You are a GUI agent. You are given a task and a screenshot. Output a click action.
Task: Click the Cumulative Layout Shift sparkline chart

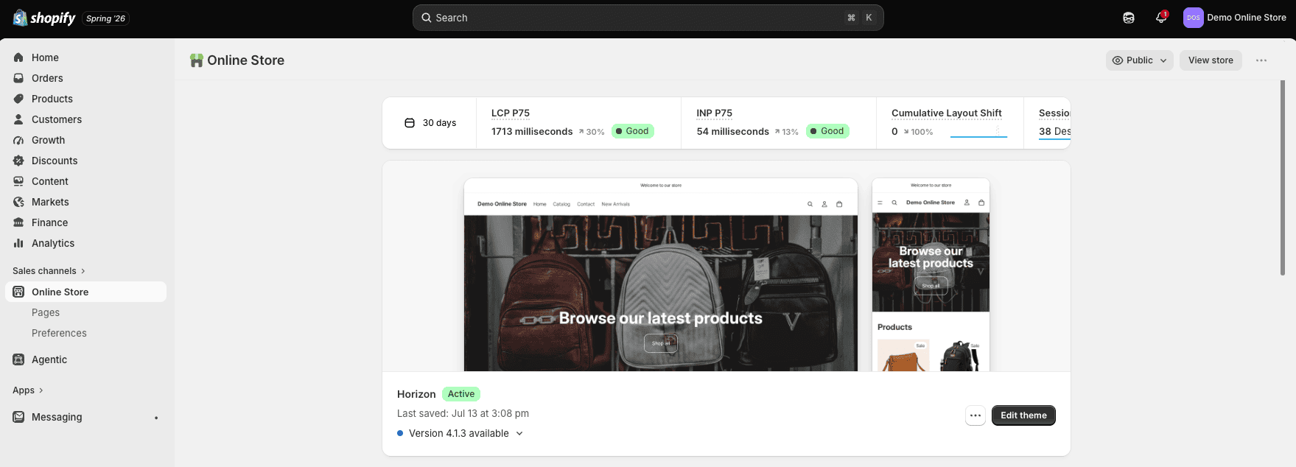(x=978, y=131)
